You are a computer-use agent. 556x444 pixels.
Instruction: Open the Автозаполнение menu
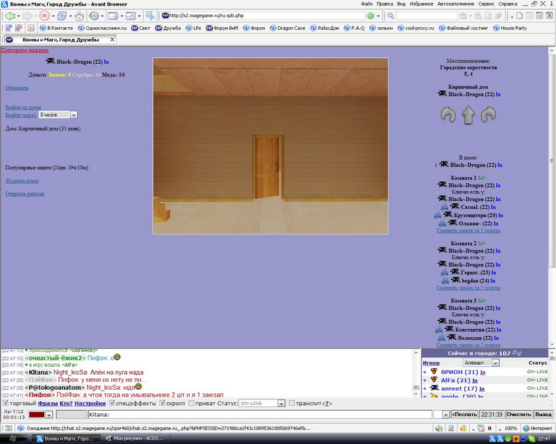click(x=456, y=4)
